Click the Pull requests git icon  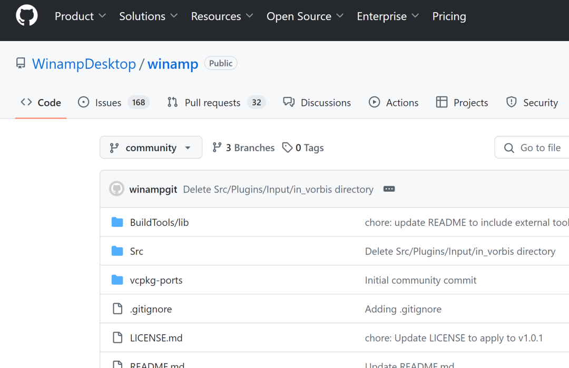pyautogui.click(x=172, y=102)
